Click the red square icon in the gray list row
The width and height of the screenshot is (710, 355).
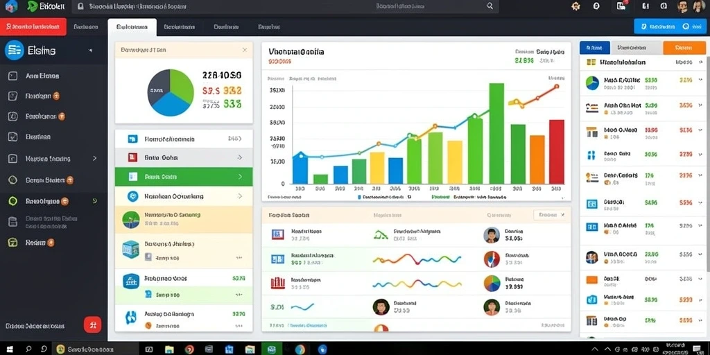pyautogui.click(x=132, y=157)
